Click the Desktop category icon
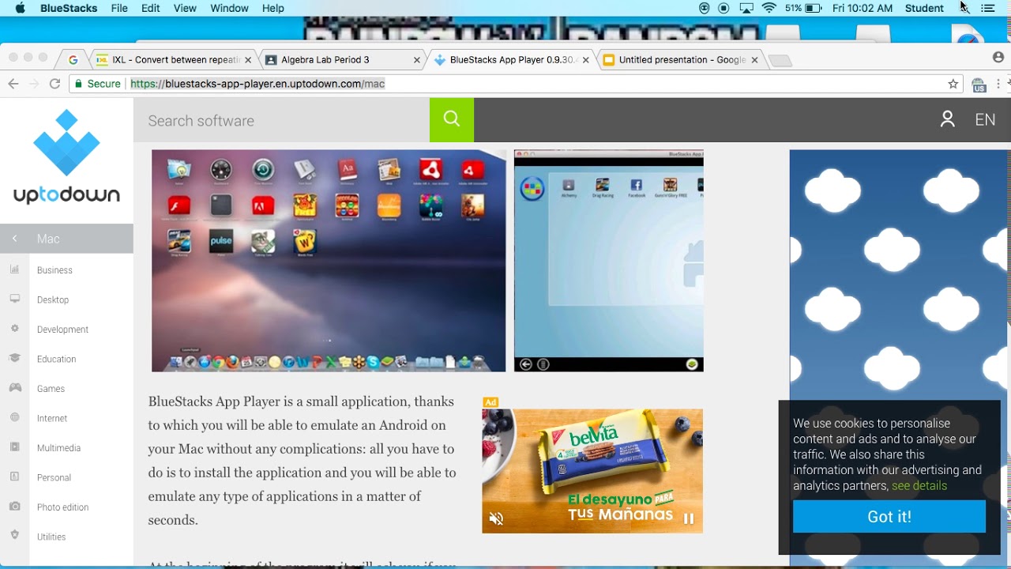 click(x=14, y=299)
